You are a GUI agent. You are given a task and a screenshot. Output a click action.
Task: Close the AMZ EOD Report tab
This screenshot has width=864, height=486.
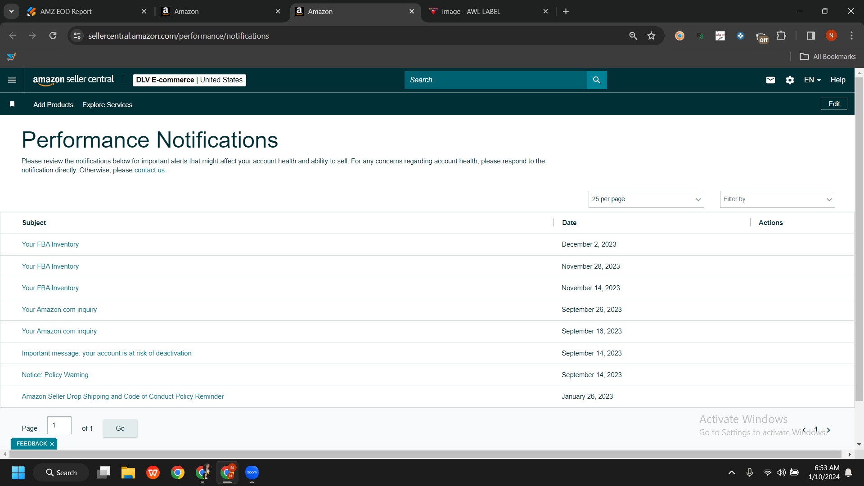(144, 12)
